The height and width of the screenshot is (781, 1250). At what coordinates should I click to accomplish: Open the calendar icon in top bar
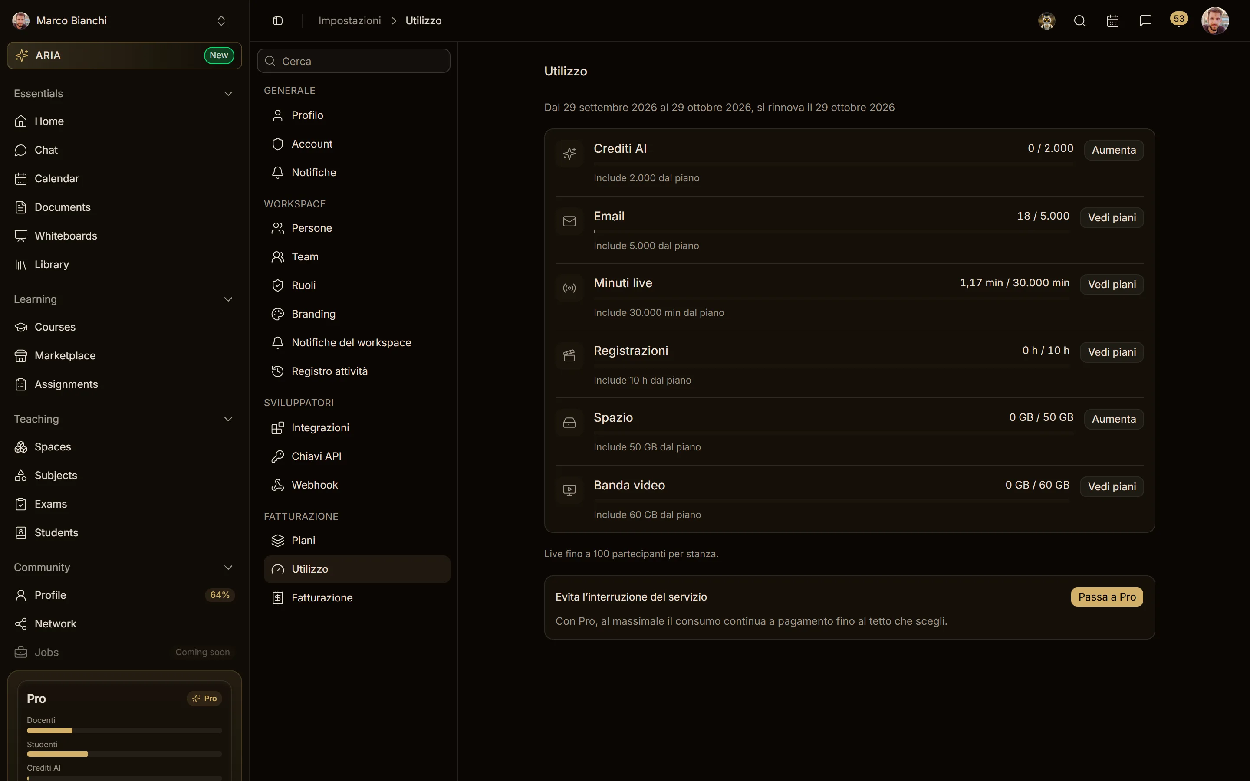pyautogui.click(x=1112, y=21)
